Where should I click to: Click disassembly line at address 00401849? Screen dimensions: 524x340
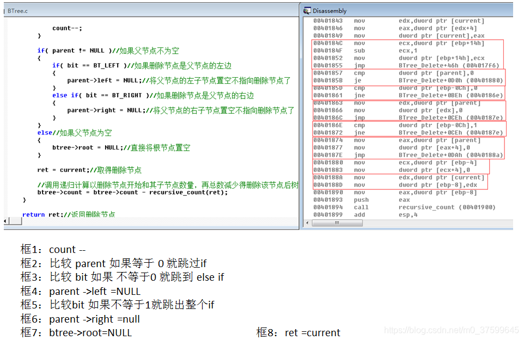pyautogui.click(x=399, y=36)
